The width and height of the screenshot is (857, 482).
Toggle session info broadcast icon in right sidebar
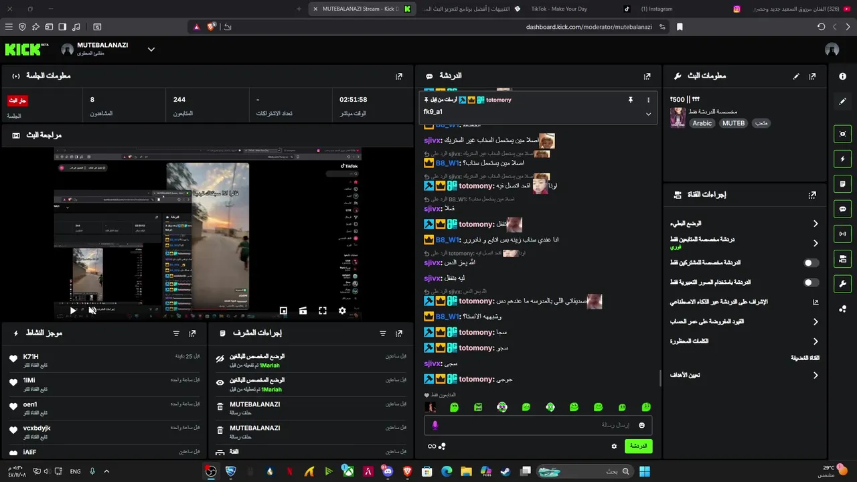click(x=842, y=234)
